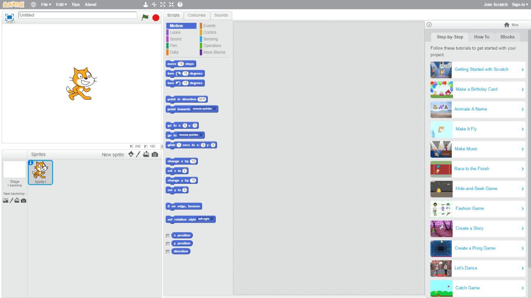Open the language globe menu

click(x=33, y=5)
